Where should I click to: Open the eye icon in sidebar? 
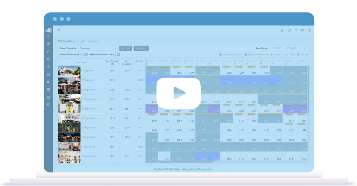coord(48,67)
